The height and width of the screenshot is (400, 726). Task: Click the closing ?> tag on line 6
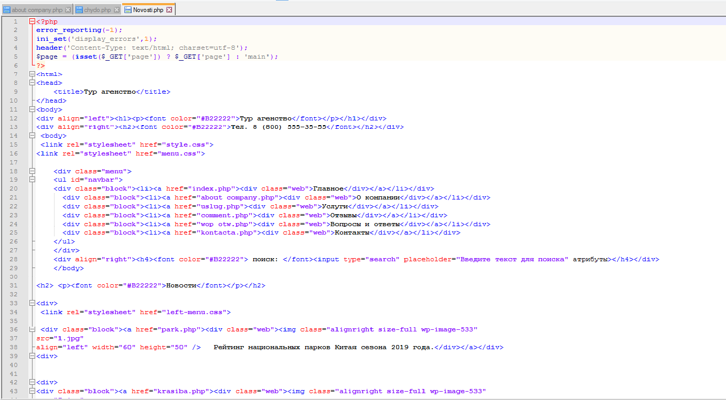(40, 65)
